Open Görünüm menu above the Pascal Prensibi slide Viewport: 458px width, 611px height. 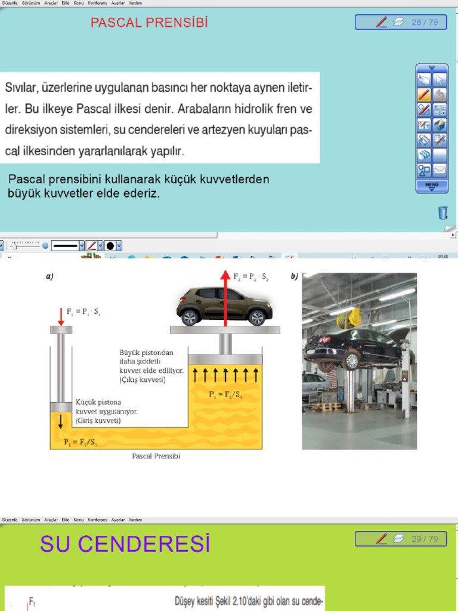coord(31,3)
